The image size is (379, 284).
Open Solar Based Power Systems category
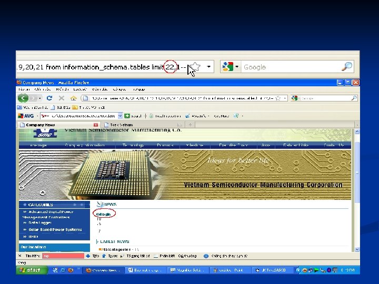point(55,230)
